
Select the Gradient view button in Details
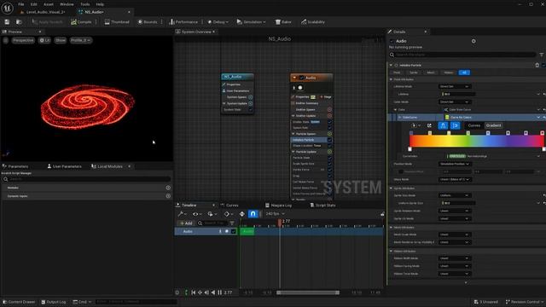(x=493, y=125)
